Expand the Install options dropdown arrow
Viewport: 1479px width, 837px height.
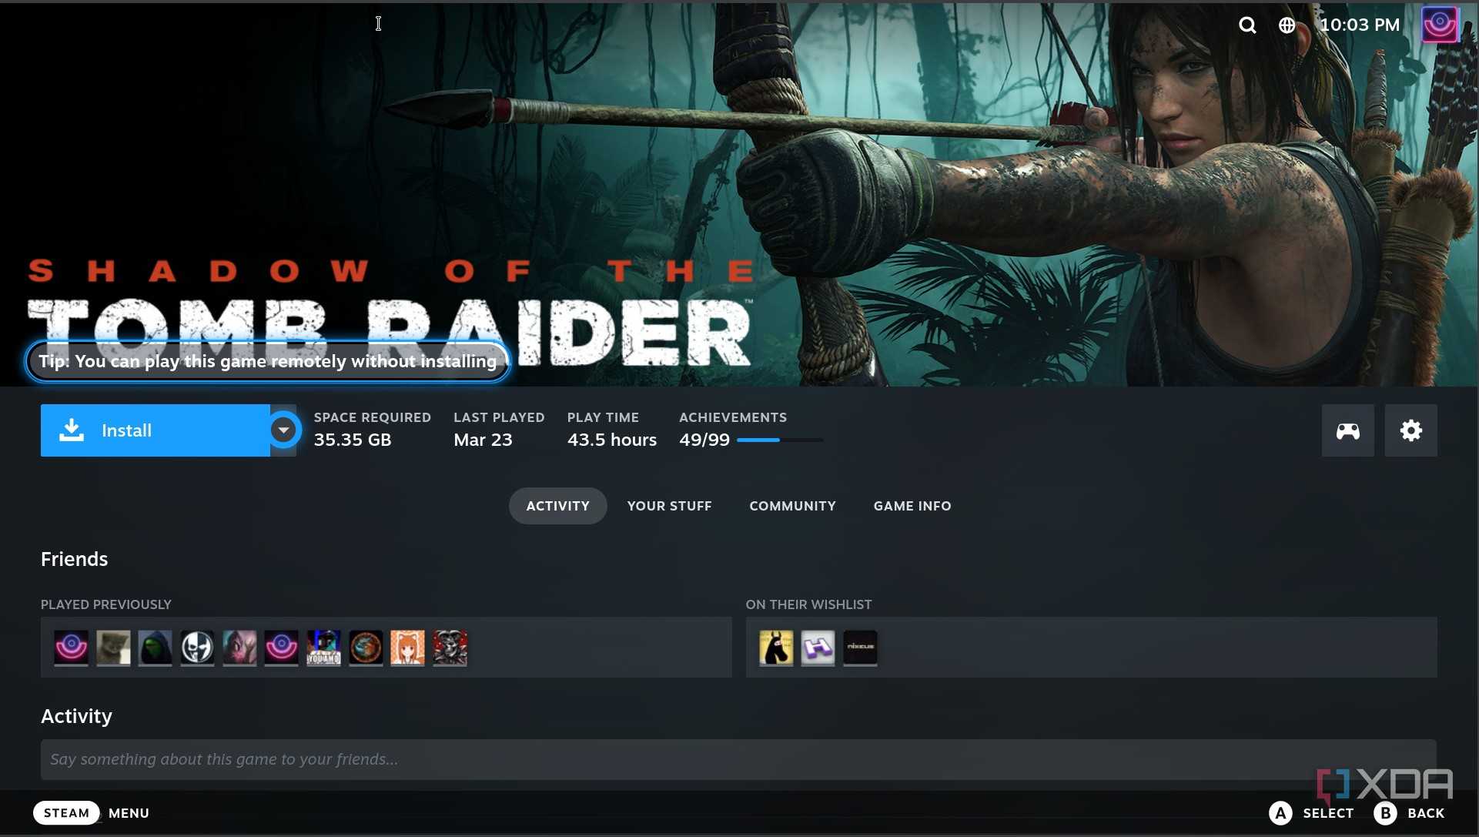click(283, 430)
